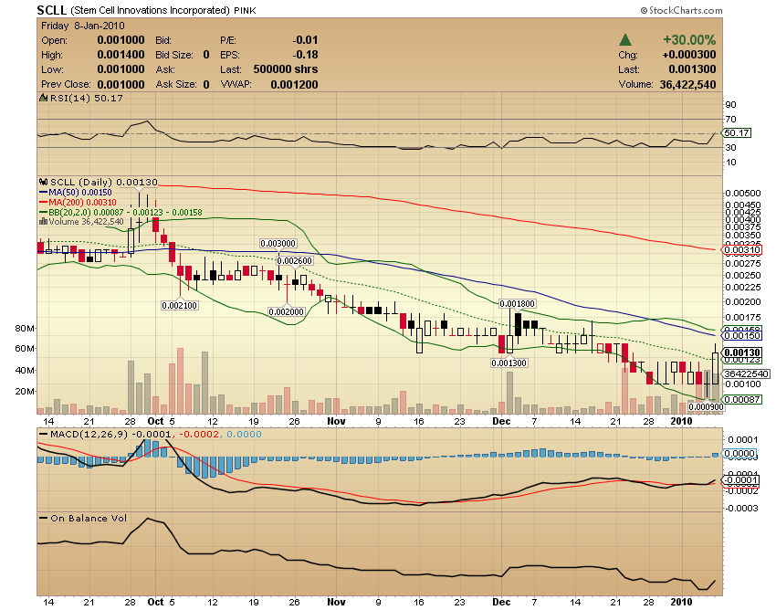Click the red -0.0002 MACD signal value
The height and width of the screenshot is (610, 776).
coord(198,435)
